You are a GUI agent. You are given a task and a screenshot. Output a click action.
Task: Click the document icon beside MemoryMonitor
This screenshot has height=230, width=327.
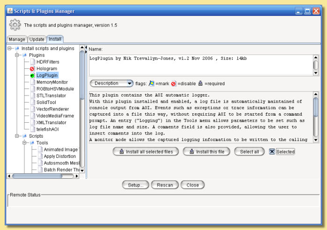click(32, 82)
